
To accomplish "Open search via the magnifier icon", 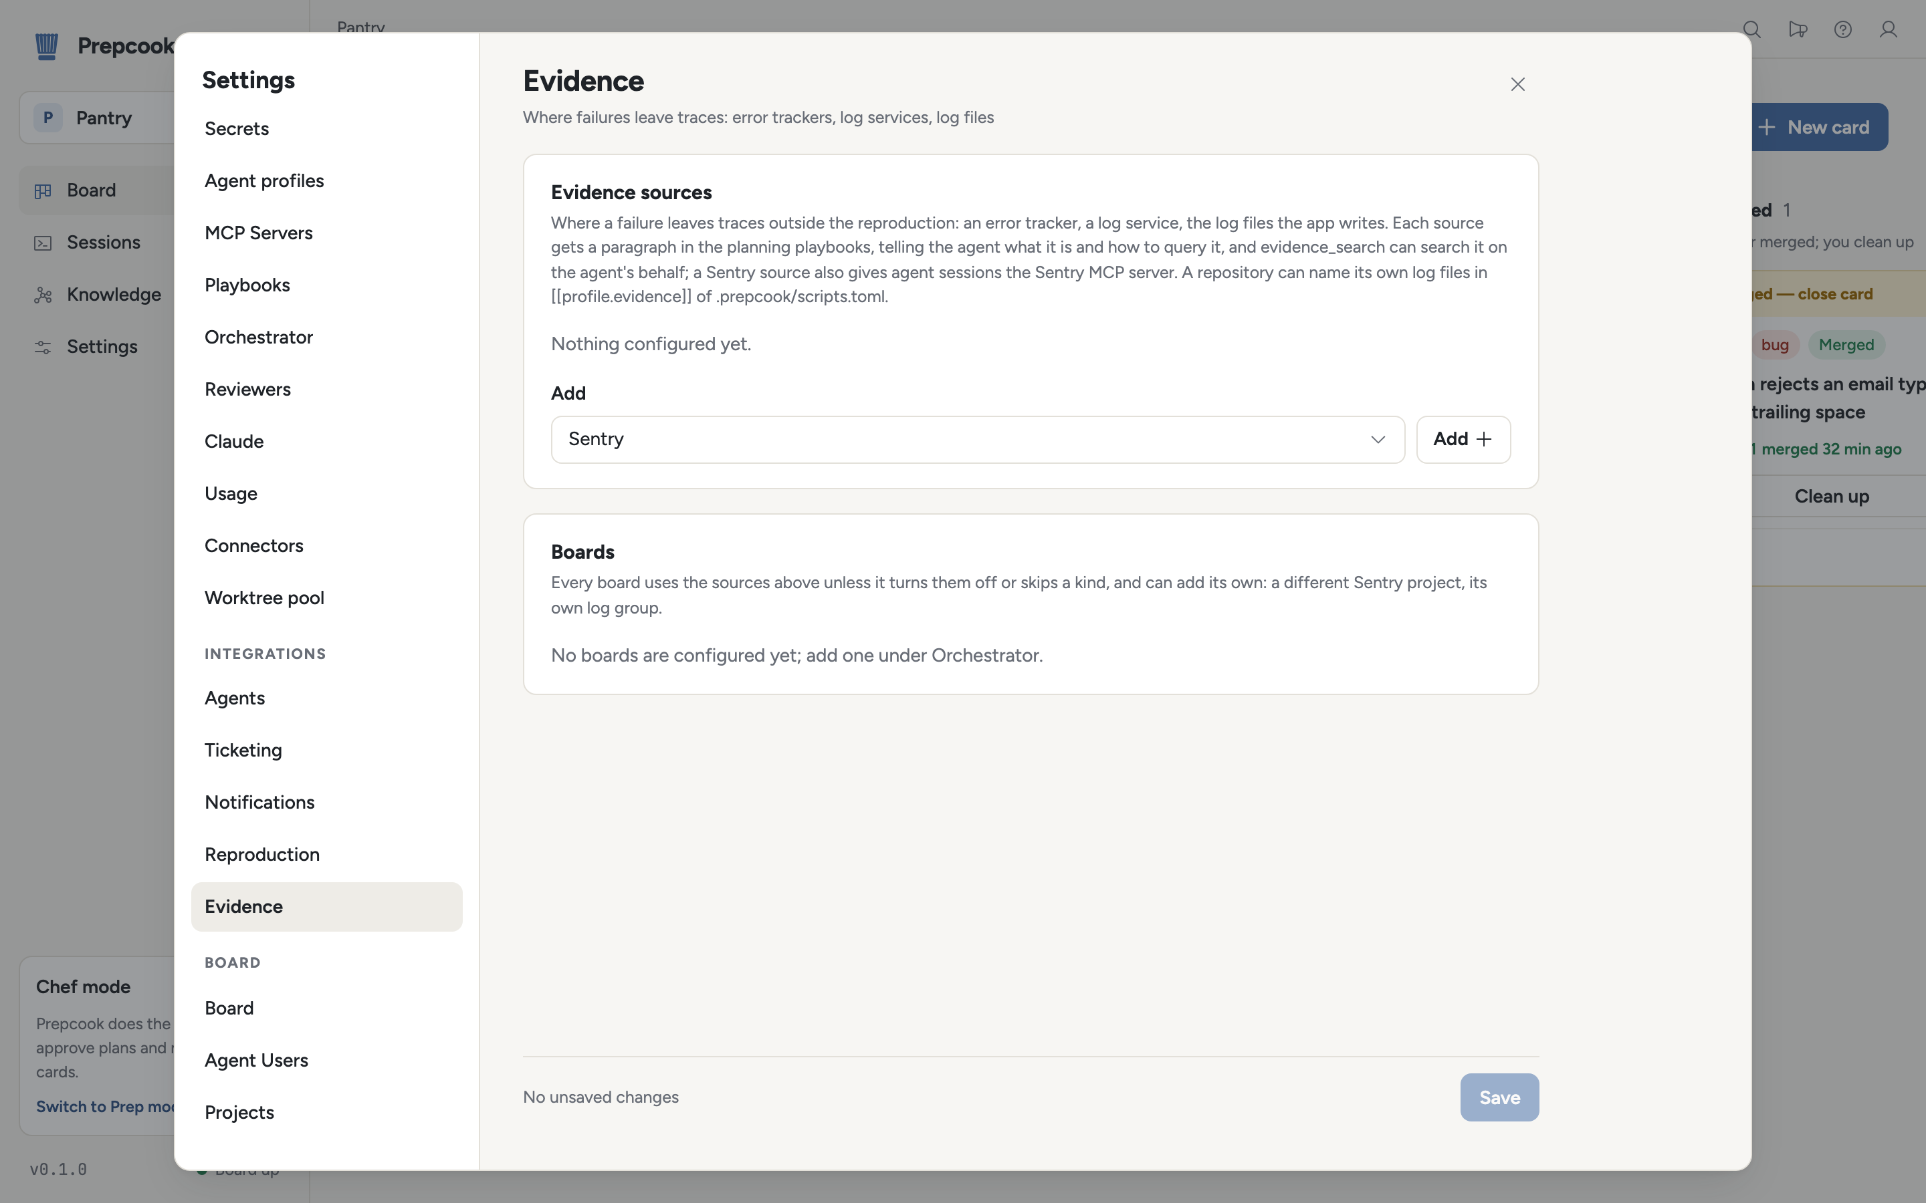I will click(x=1751, y=30).
